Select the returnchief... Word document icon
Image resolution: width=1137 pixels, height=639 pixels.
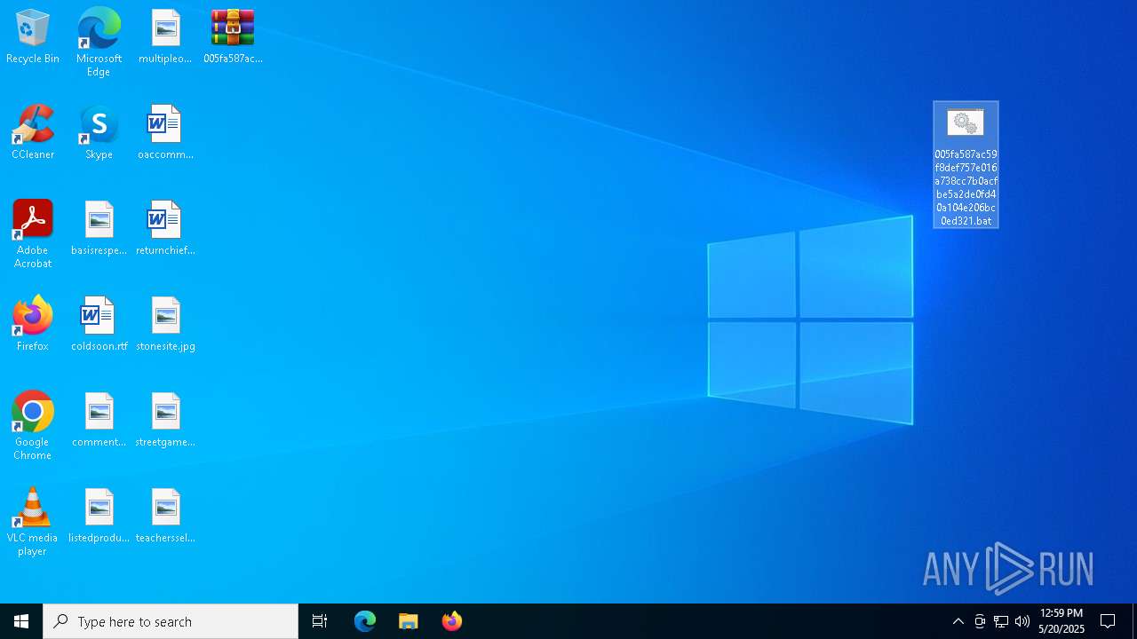click(165, 228)
